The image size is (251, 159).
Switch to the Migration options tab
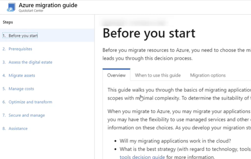coord(208,75)
